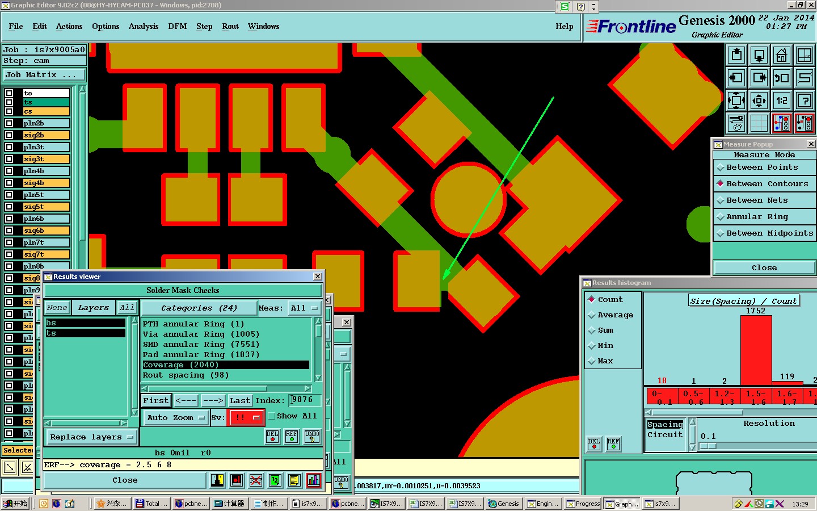Click the zoom out icon with outward arrows

pos(759,100)
